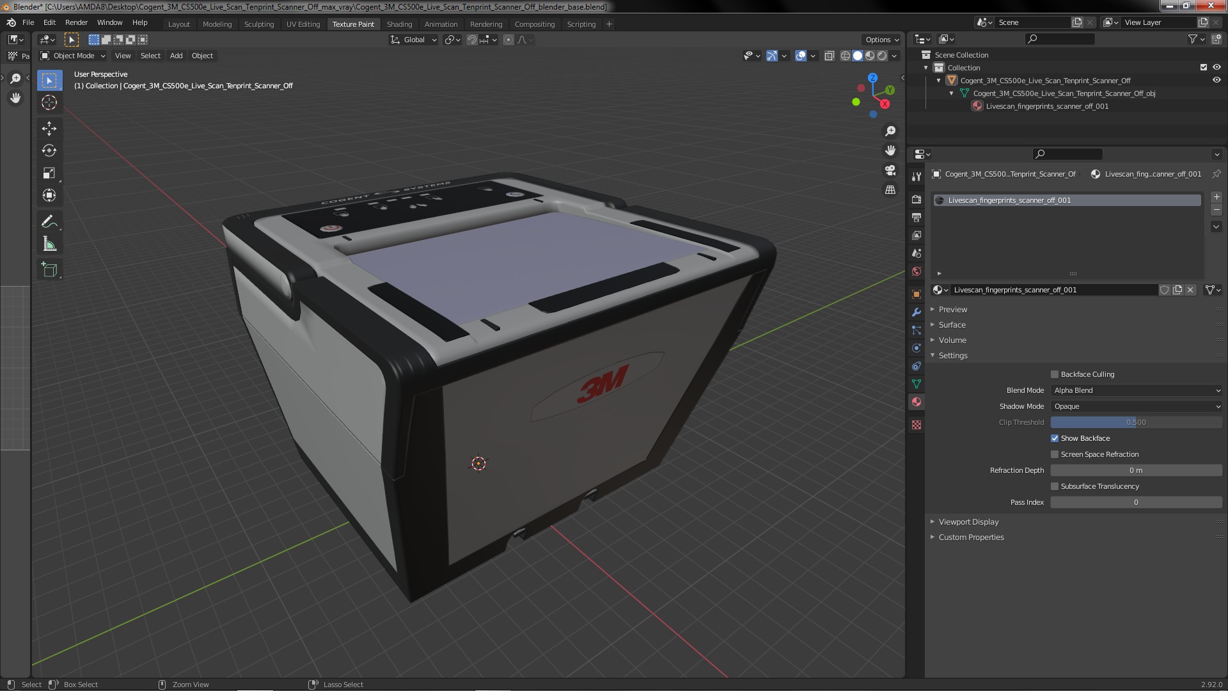
Task: Open View Layer properties tab
Action: coord(917,235)
